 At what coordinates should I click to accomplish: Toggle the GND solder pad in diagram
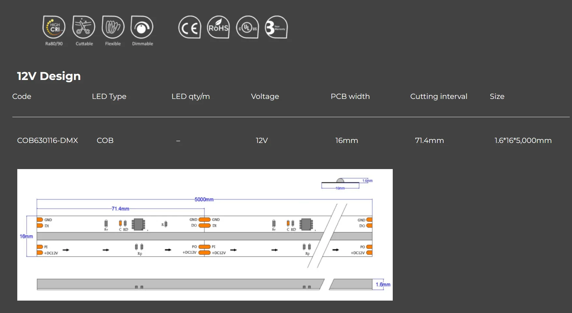41,220
